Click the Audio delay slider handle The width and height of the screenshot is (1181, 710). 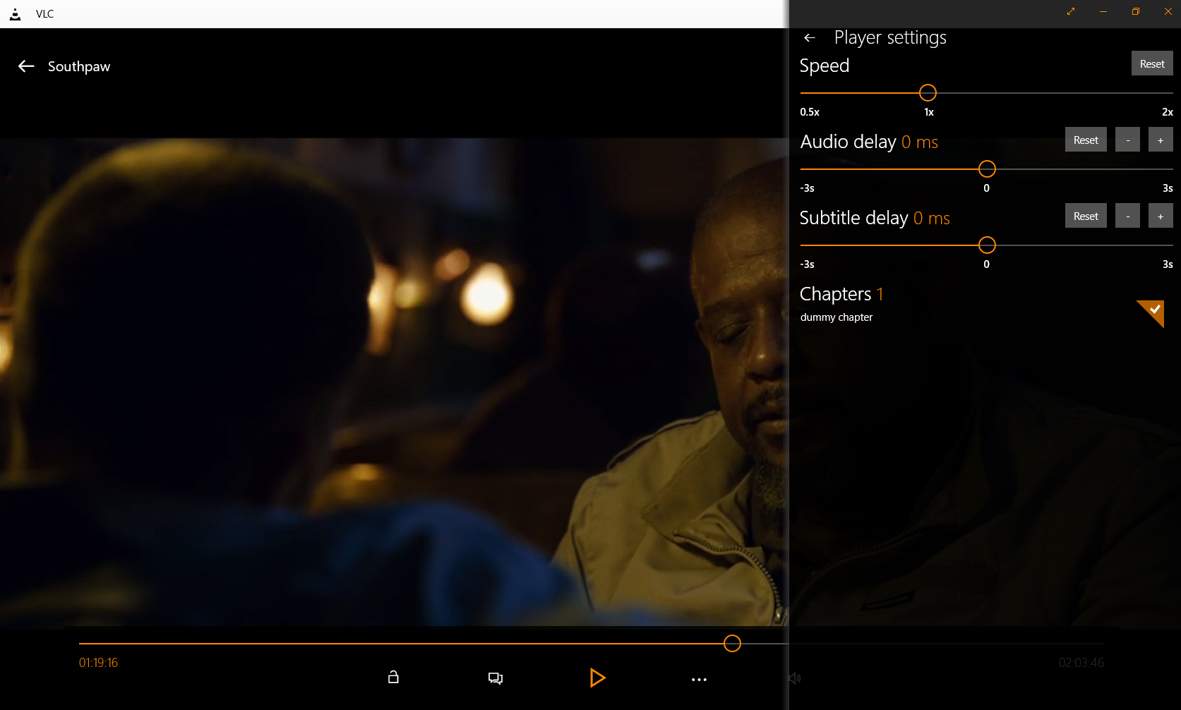pos(987,169)
